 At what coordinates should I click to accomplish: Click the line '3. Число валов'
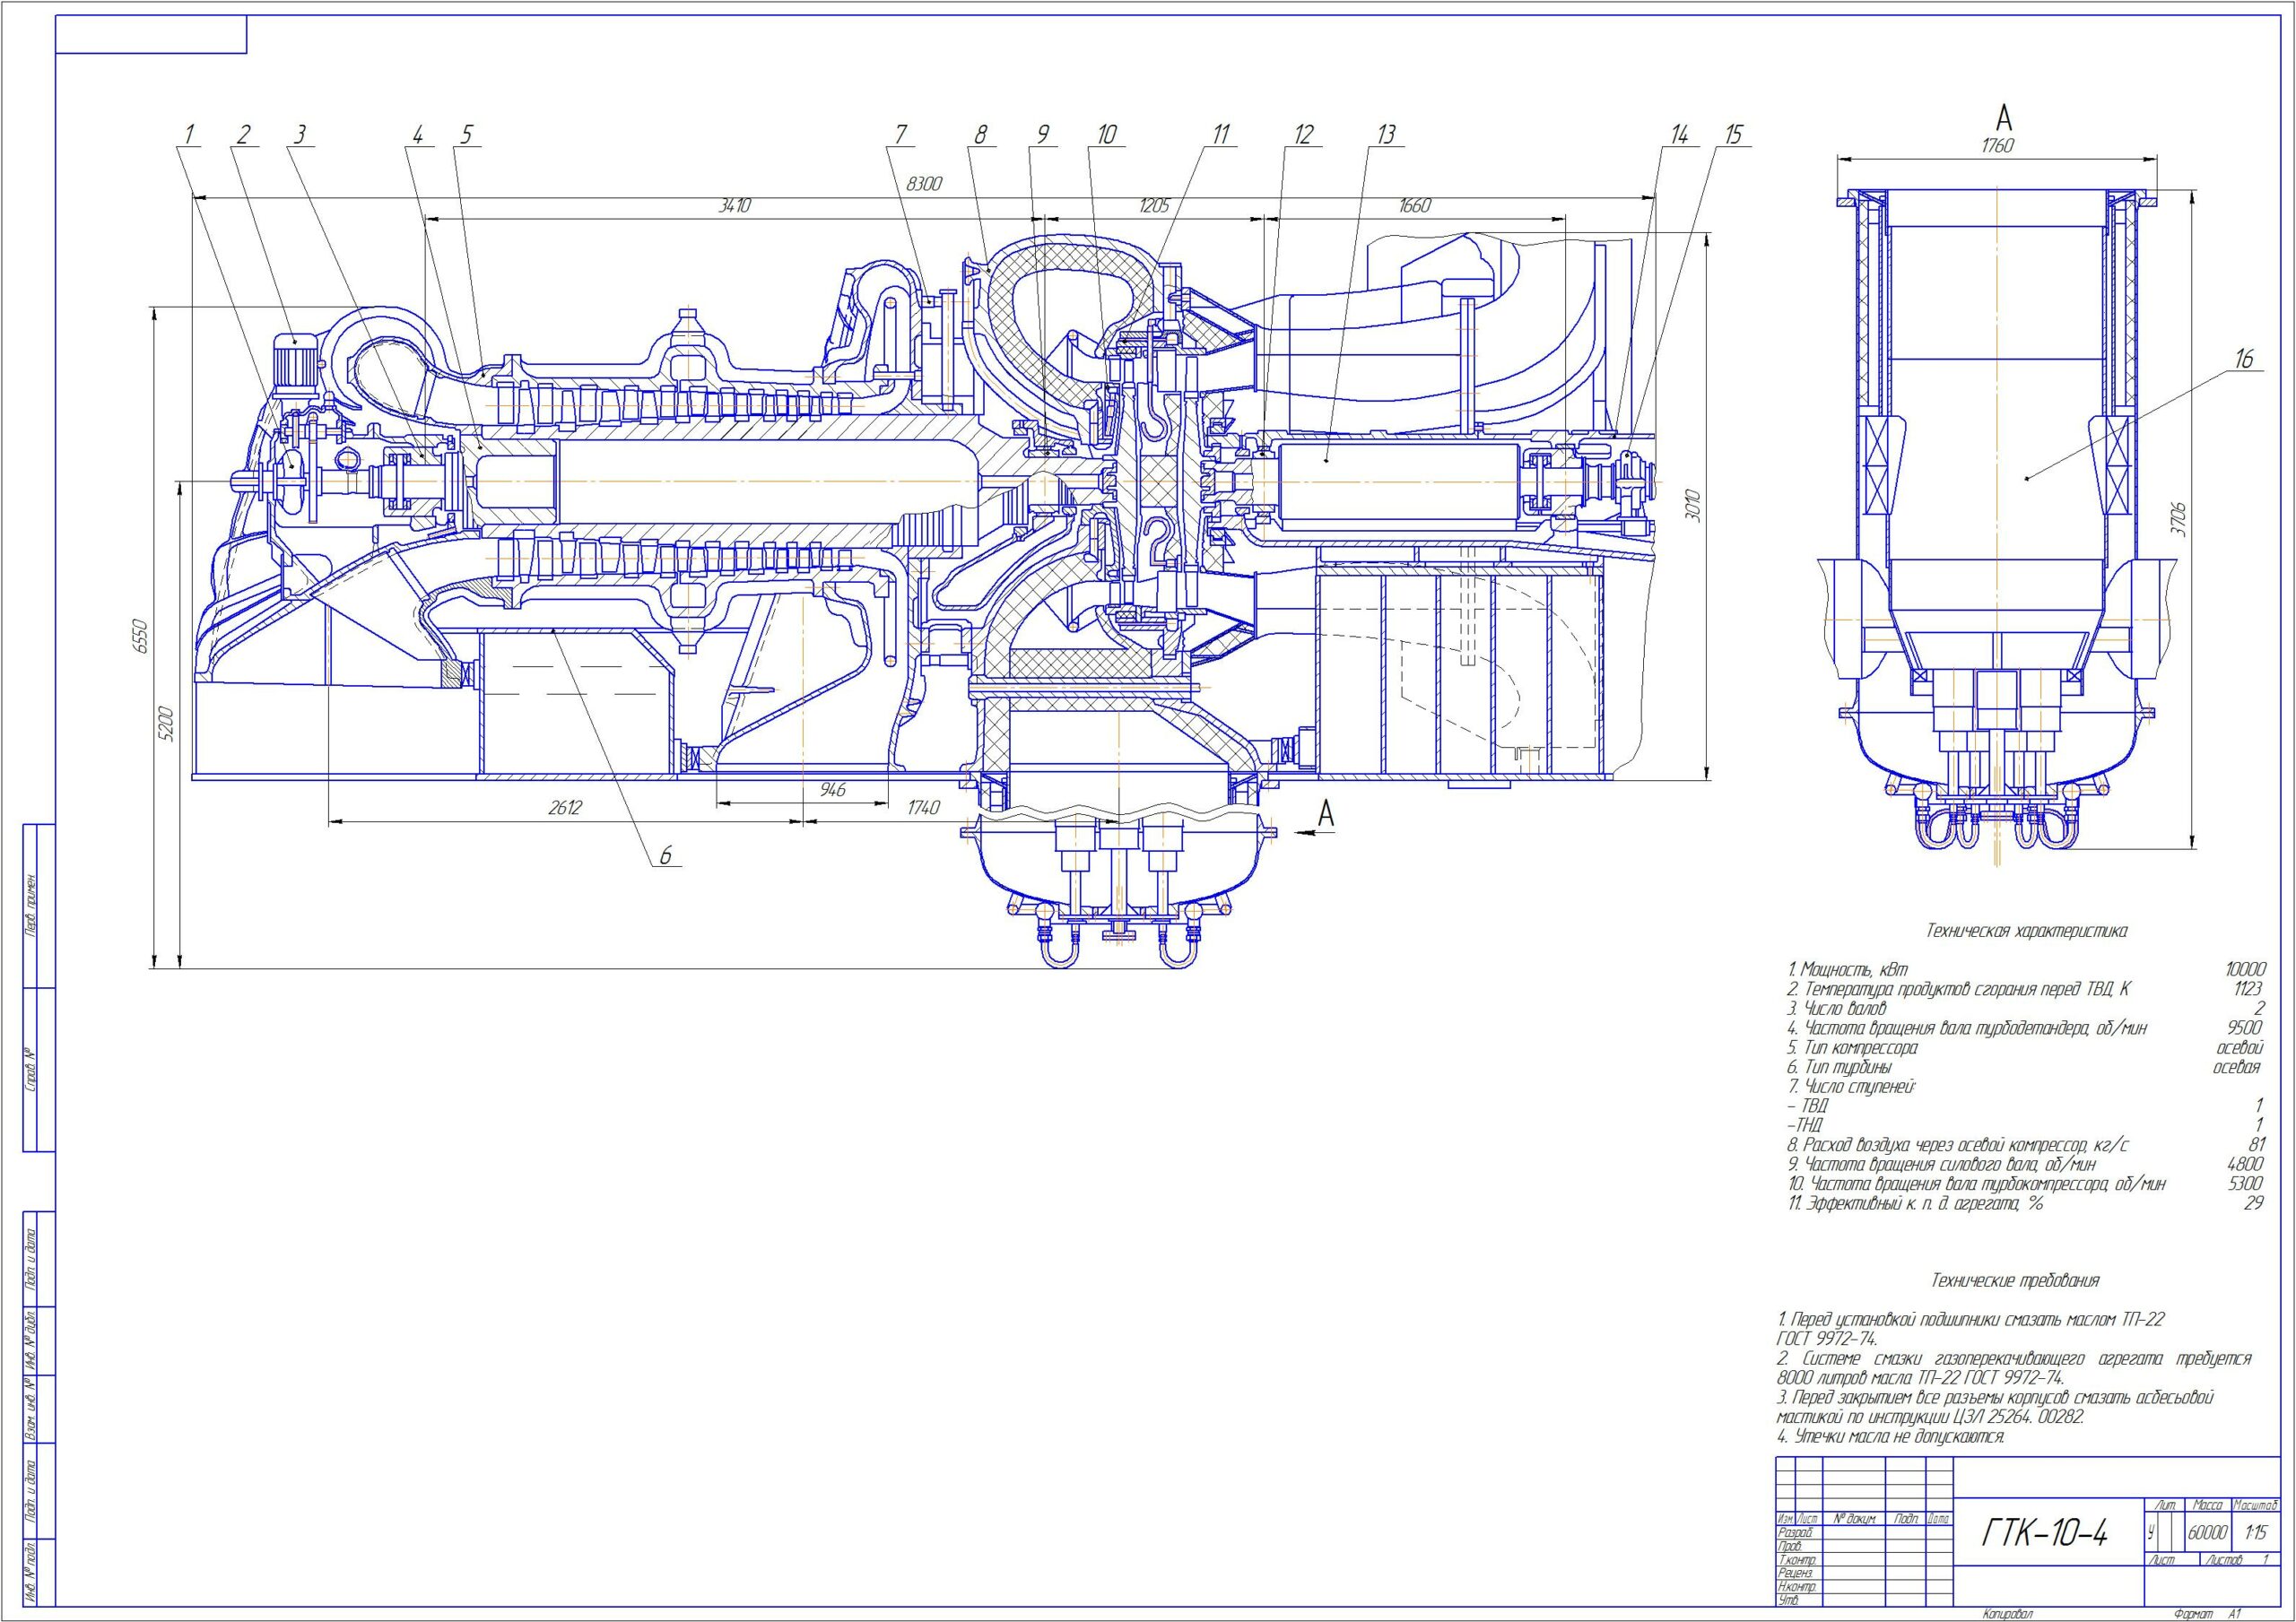tap(1837, 1009)
